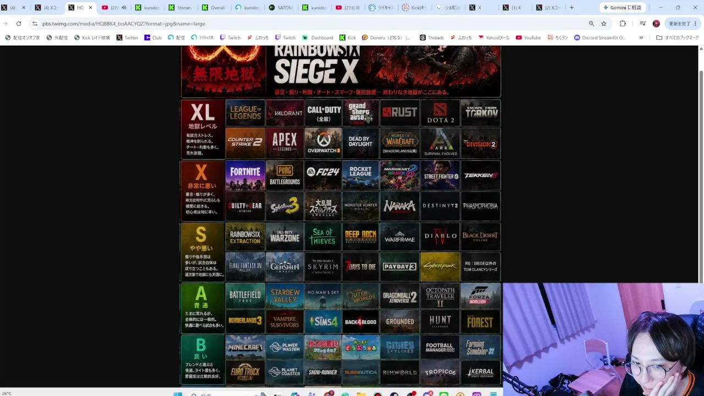Click the Splatoon 3 tile
The height and width of the screenshot is (396, 704).
pos(285,206)
